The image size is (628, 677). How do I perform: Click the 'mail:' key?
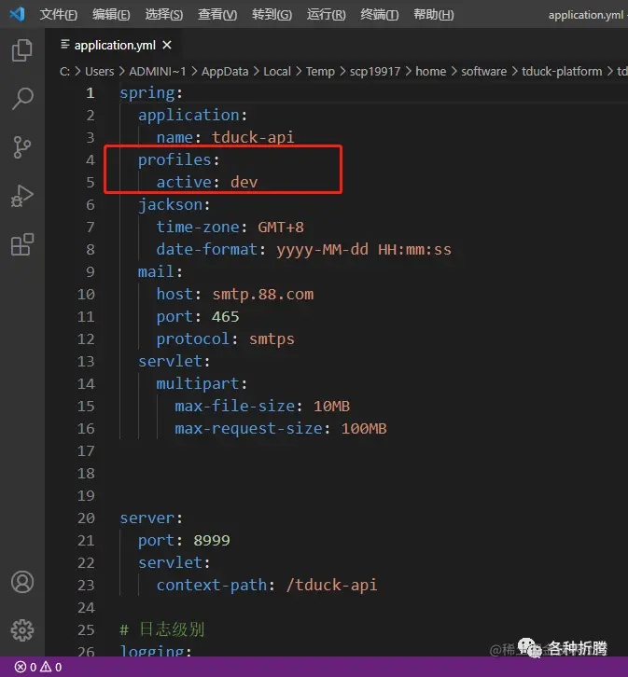point(160,271)
